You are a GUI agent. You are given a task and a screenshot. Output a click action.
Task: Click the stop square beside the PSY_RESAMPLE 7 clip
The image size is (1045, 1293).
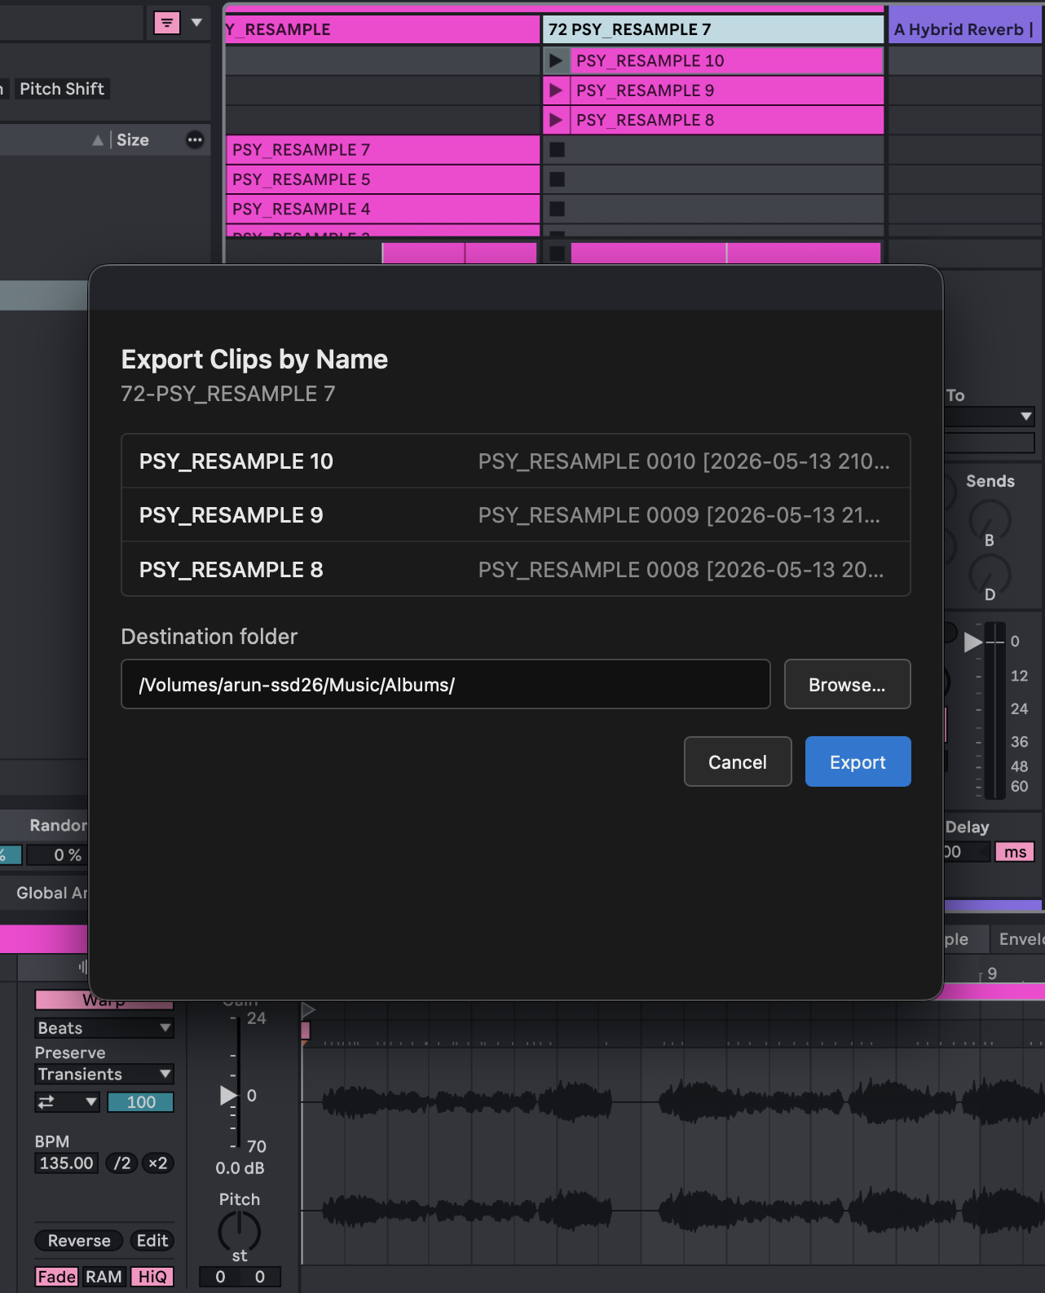click(x=557, y=150)
